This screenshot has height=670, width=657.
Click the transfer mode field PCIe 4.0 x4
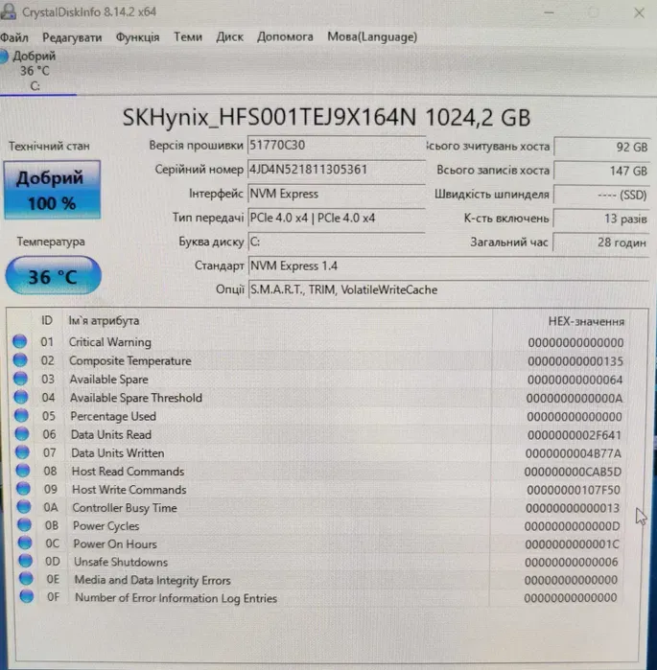click(x=337, y=218)
